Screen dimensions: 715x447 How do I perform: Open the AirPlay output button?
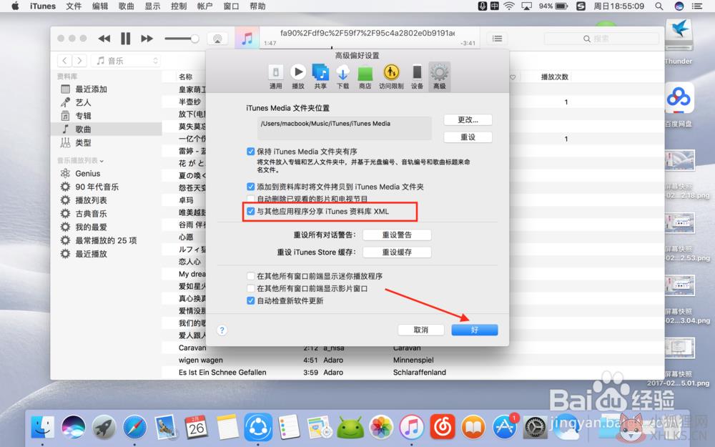(x=217, y=39)
